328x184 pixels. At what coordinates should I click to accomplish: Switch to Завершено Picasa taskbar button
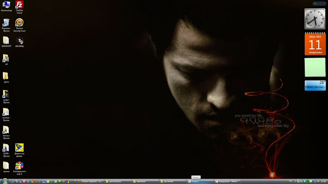pyautogui.click(x=227, y=182)
